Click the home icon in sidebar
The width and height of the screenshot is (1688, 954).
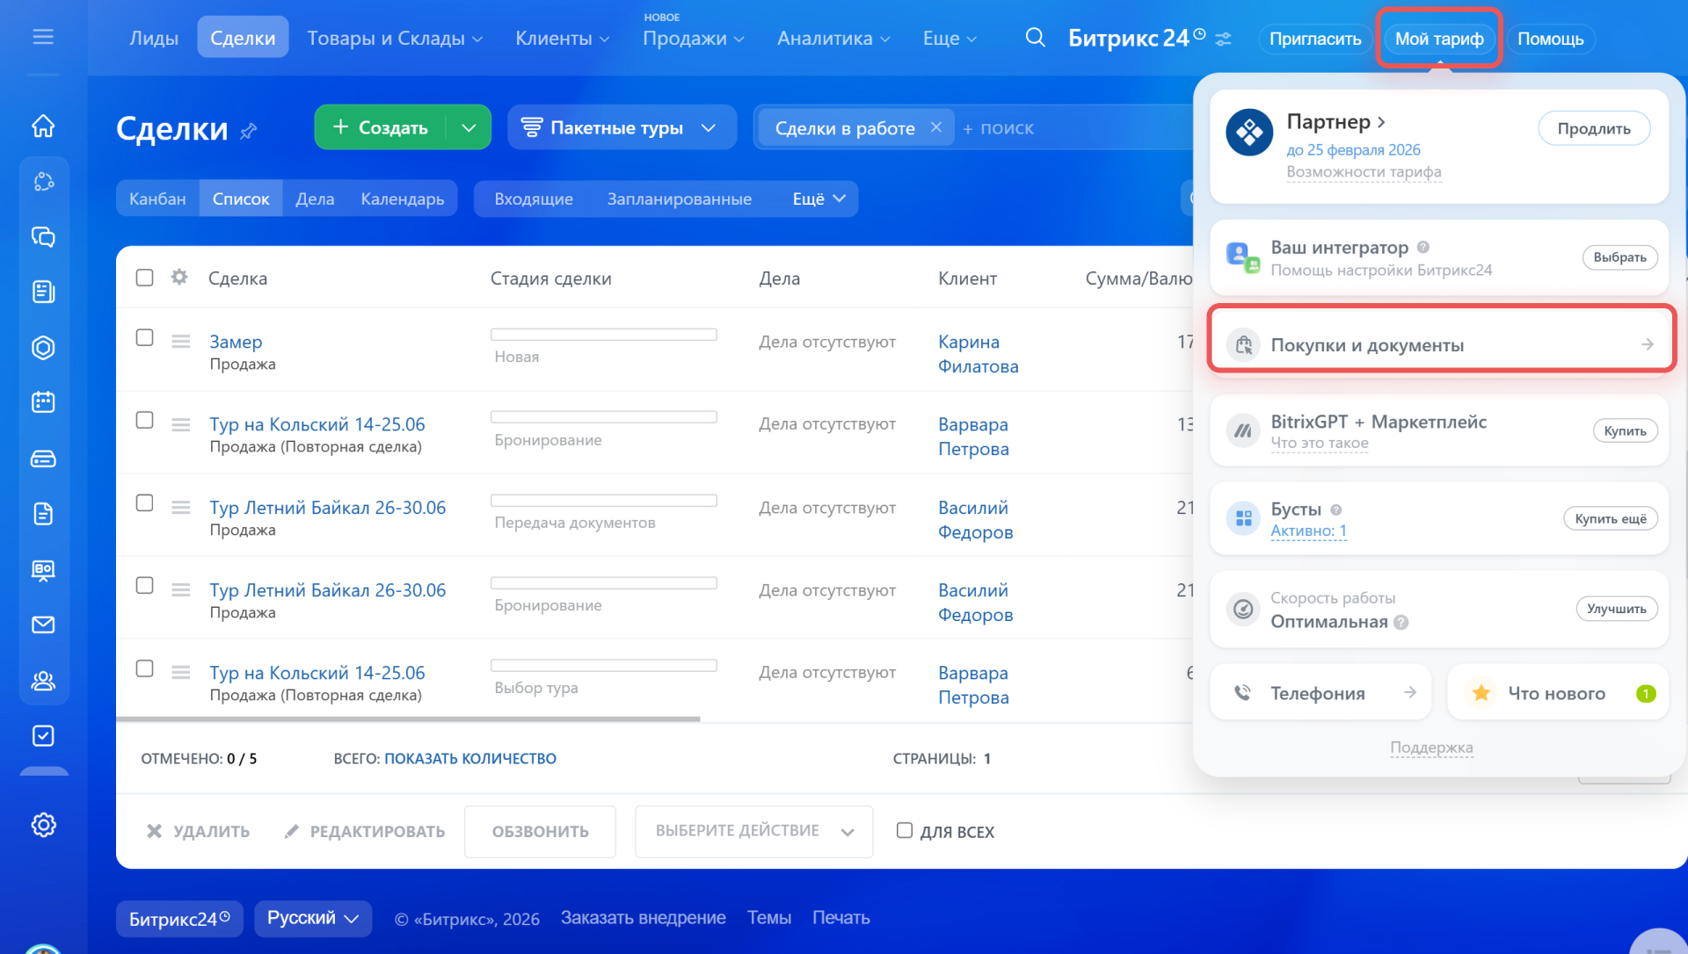click(43, 126)
